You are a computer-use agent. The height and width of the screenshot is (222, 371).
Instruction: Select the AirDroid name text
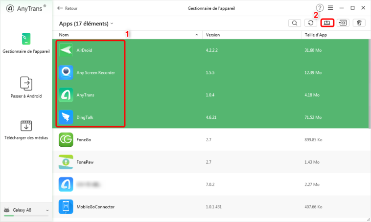click(84, 50)
